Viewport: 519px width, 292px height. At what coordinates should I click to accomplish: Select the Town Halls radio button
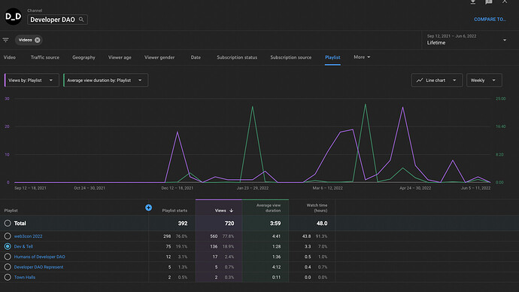point(8,277)
